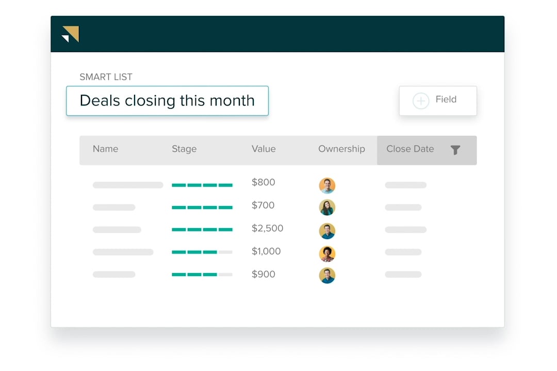Select the SMART LIST section label
The height and width of the screenshot is (371, 557).
click(106, 77)
